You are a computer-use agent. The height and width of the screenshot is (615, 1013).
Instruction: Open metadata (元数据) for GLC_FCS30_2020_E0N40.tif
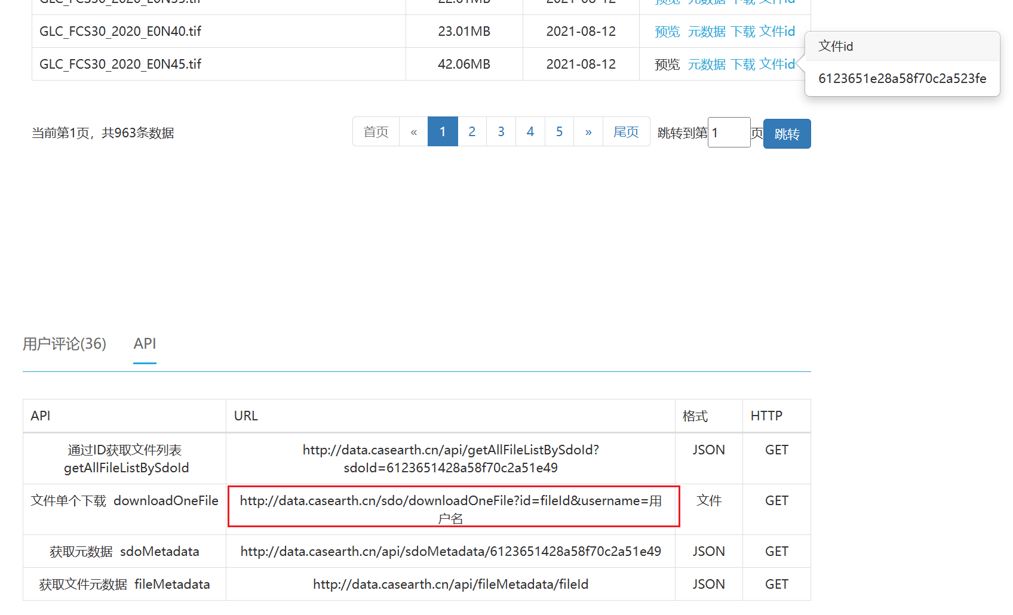tap(707, 31)
